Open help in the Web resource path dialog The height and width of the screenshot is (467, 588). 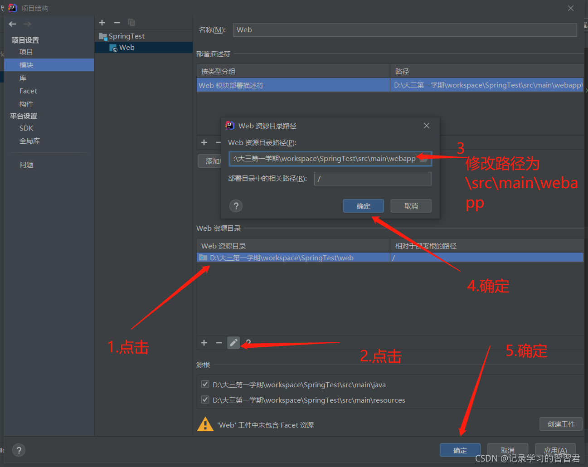236,206
